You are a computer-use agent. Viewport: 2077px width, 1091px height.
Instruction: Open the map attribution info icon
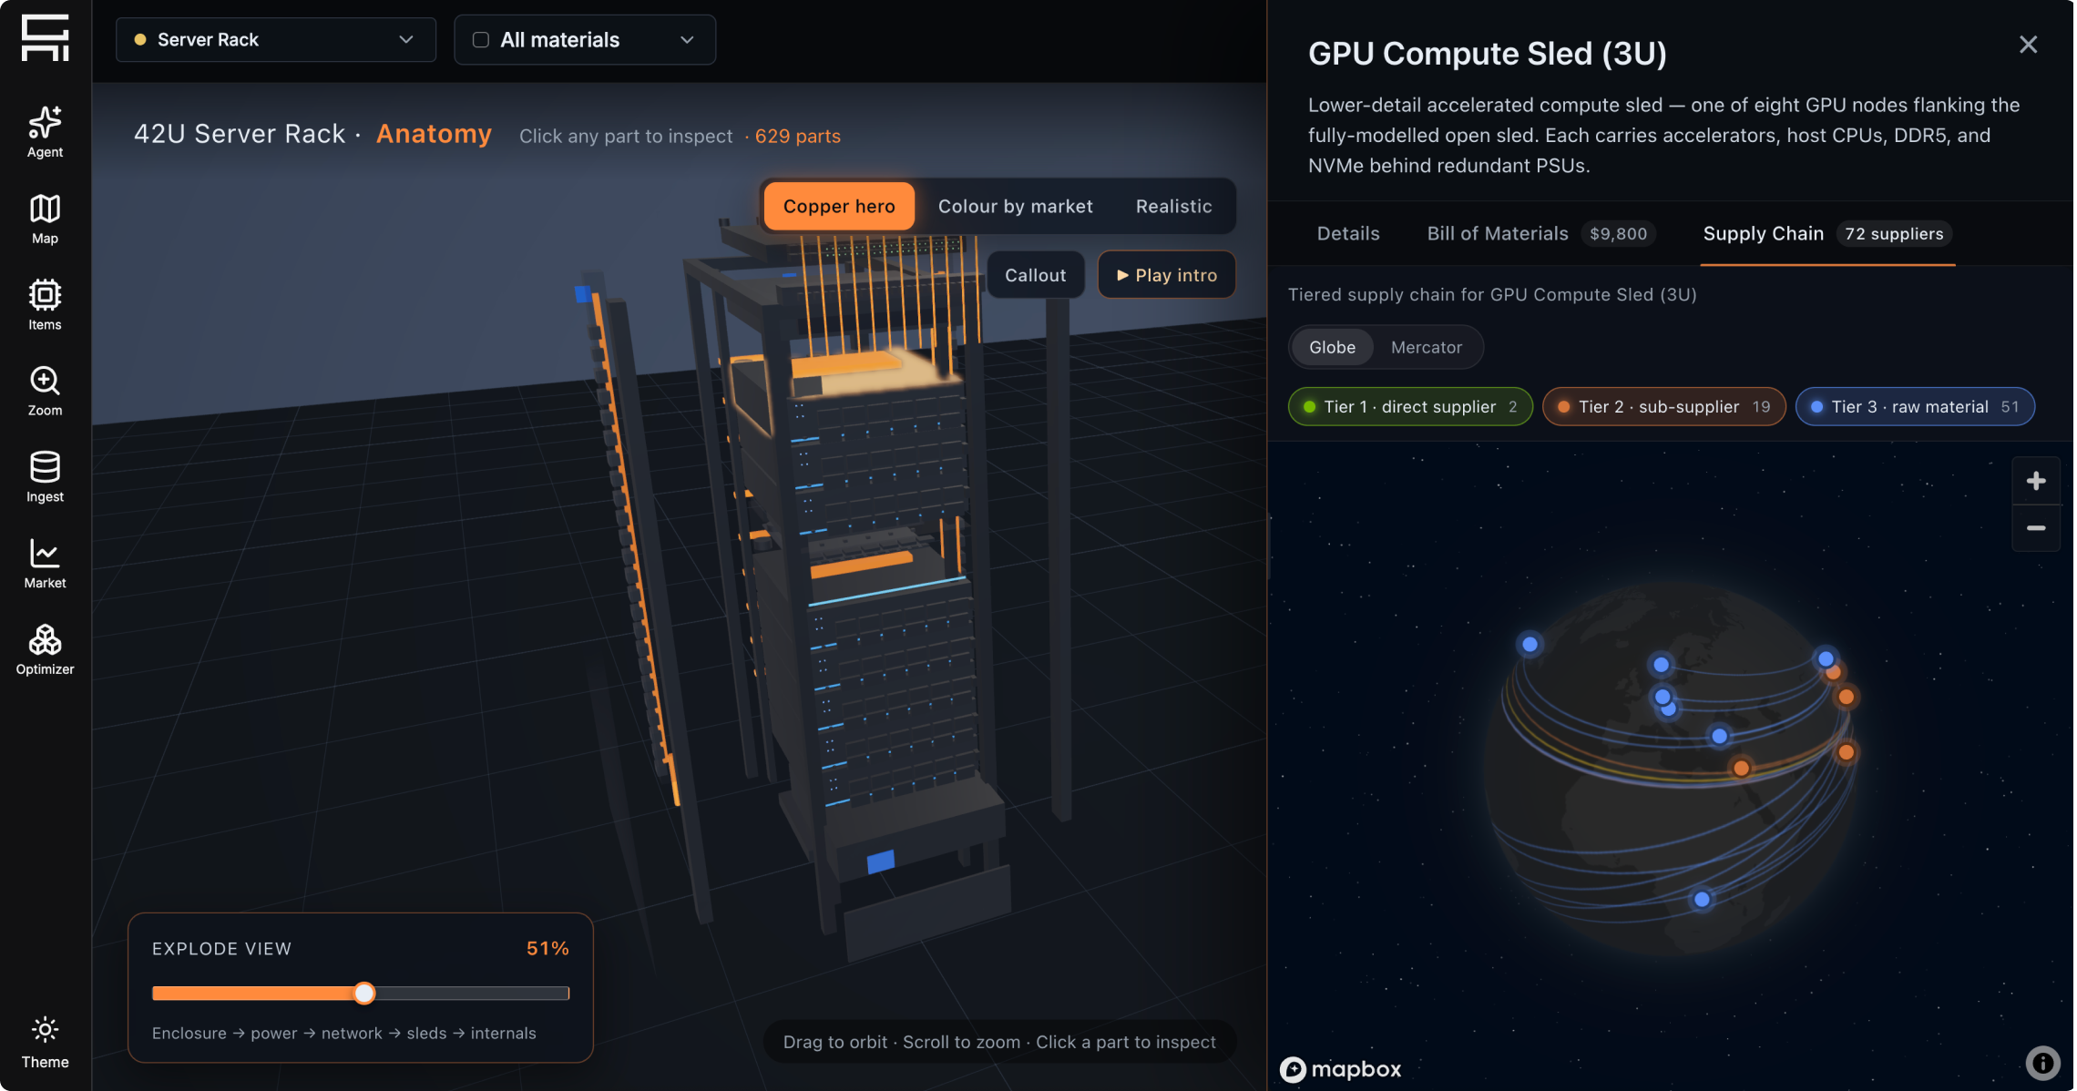click(2042, 1063)
